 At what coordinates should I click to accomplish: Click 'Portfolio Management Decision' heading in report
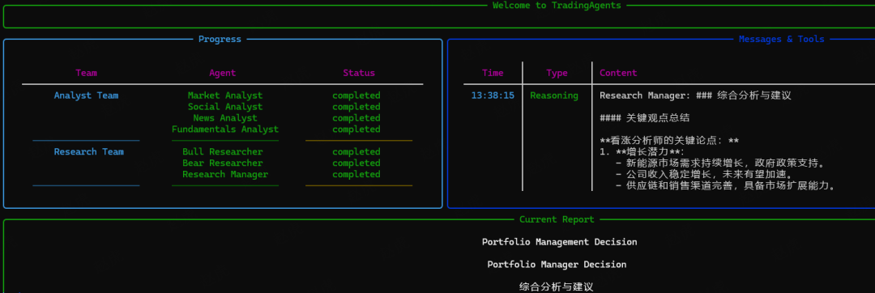coord(560,242)
